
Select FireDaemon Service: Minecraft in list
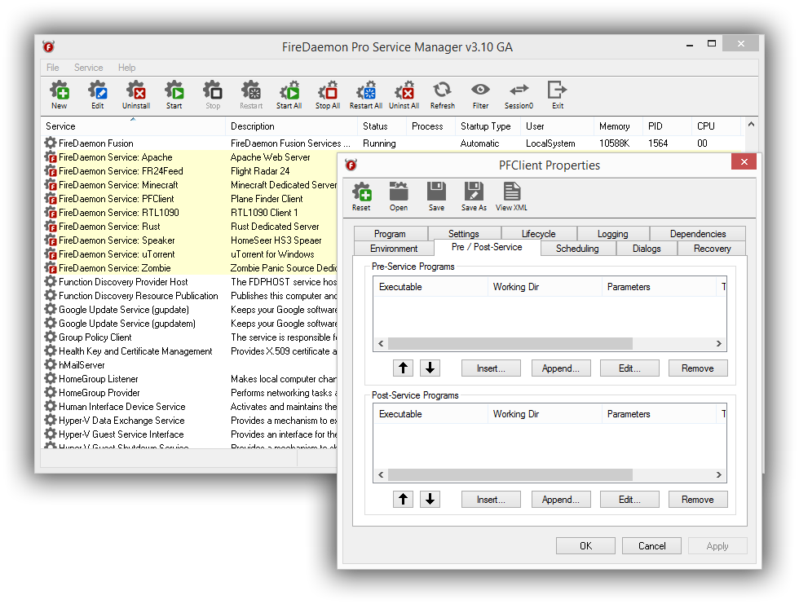tap(118, 185)
